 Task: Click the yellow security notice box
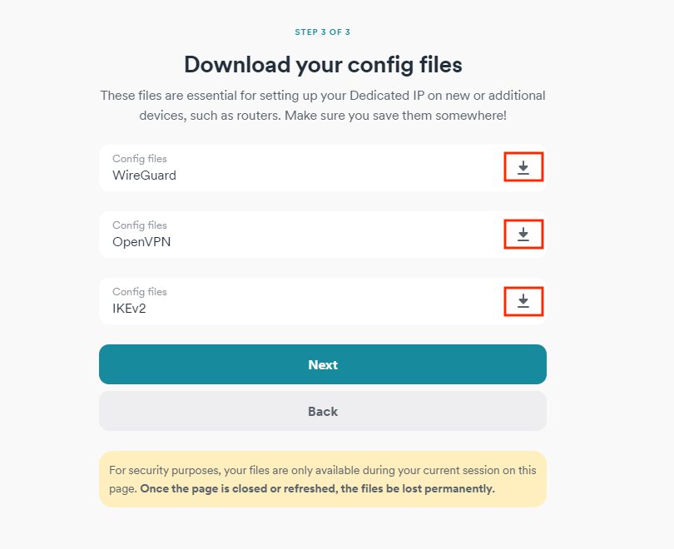pyautogui.click(x=323, y=479)
